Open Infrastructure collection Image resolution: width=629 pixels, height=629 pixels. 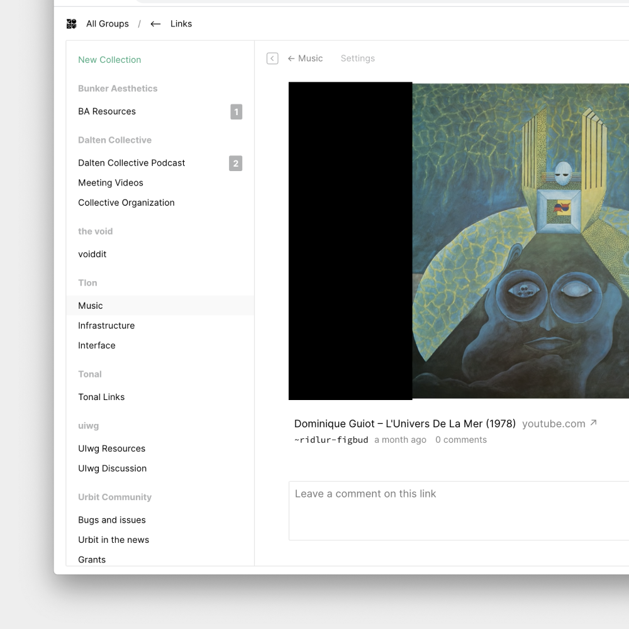coord(106,326)
